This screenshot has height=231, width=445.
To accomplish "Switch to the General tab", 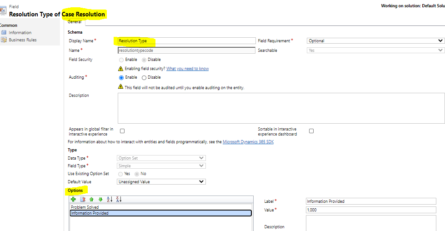I will click(75, 21).
